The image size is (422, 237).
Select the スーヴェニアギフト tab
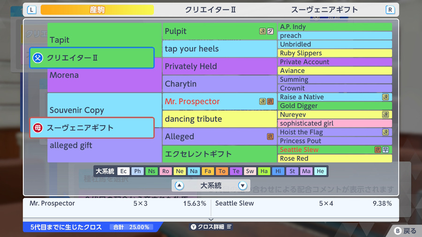[324, 10]
